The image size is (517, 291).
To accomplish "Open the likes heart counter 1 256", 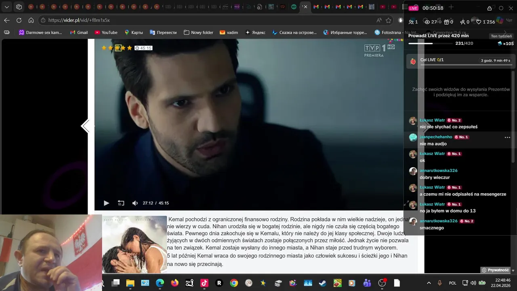I will pyautogui.click(x=487, y=22).
